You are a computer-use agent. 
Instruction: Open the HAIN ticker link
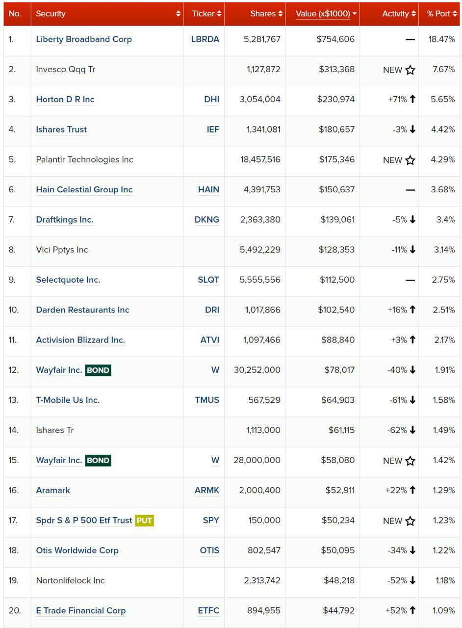(x=208, y=190)
